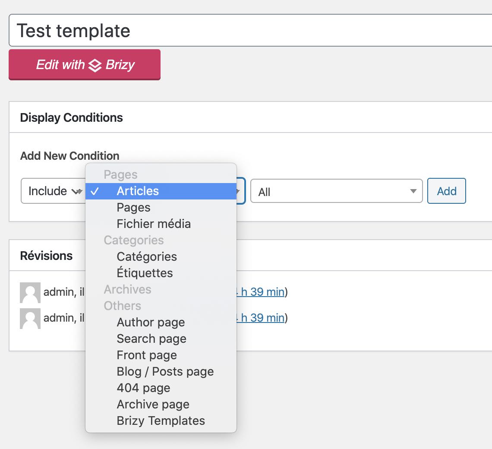Expand the All dropdown selector
The height and width of the screenshot is (449, 492).
tap(336, 191)
